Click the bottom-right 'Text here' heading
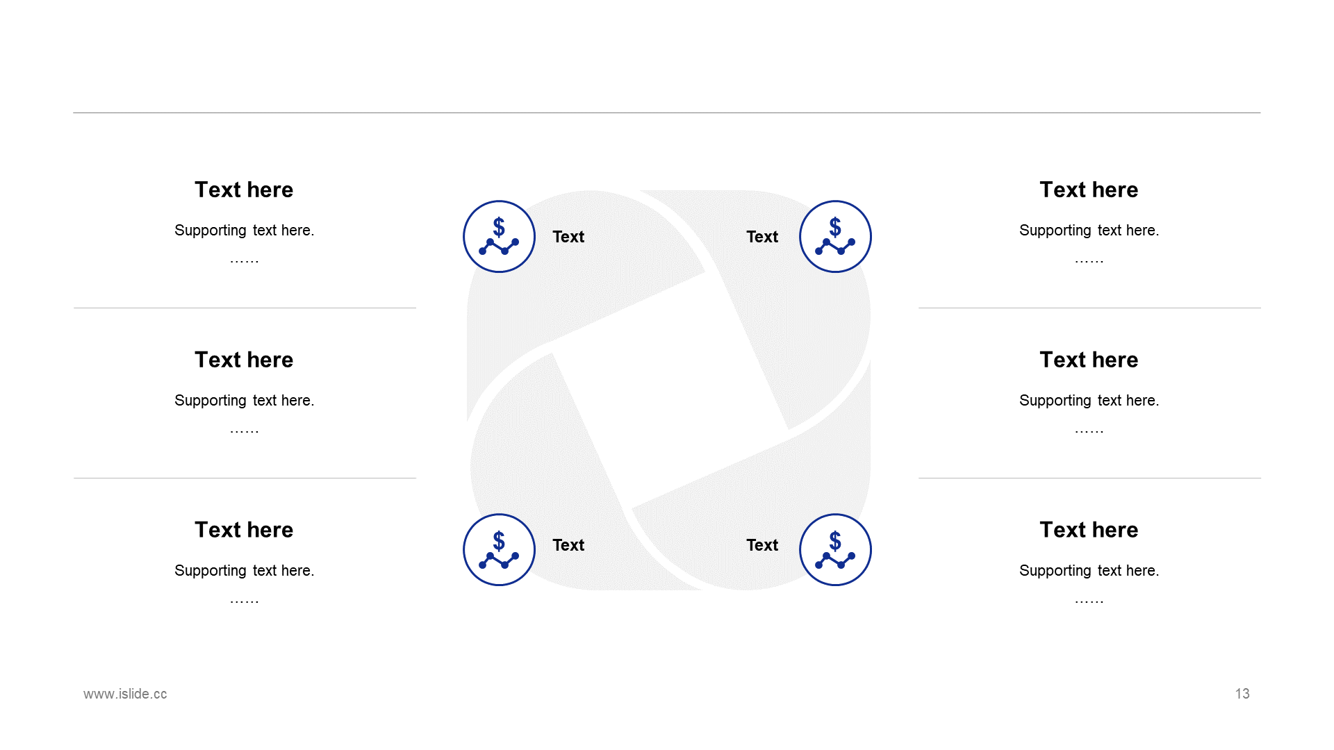This screenshot has height=750, width=1334. coord(1089,530)
